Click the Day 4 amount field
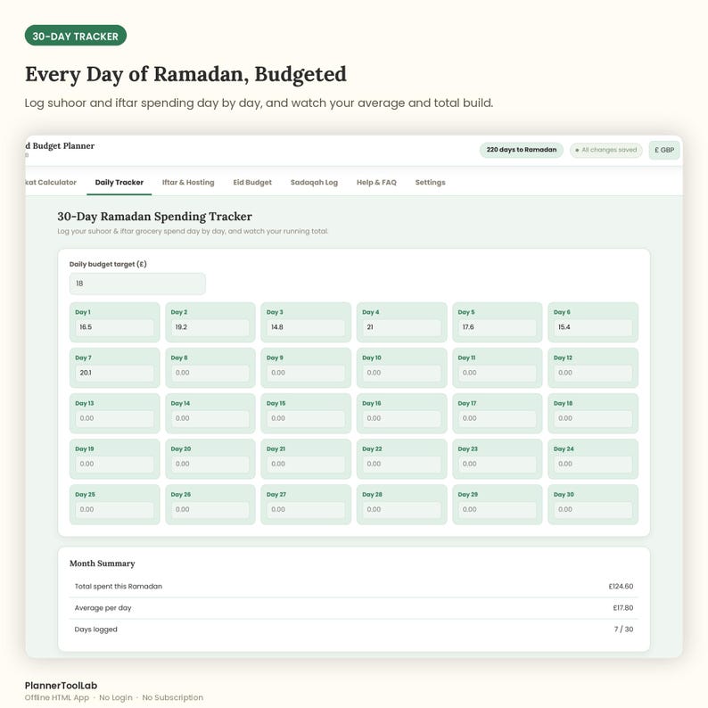The image size is (708, 708). [x=402, y=327]
